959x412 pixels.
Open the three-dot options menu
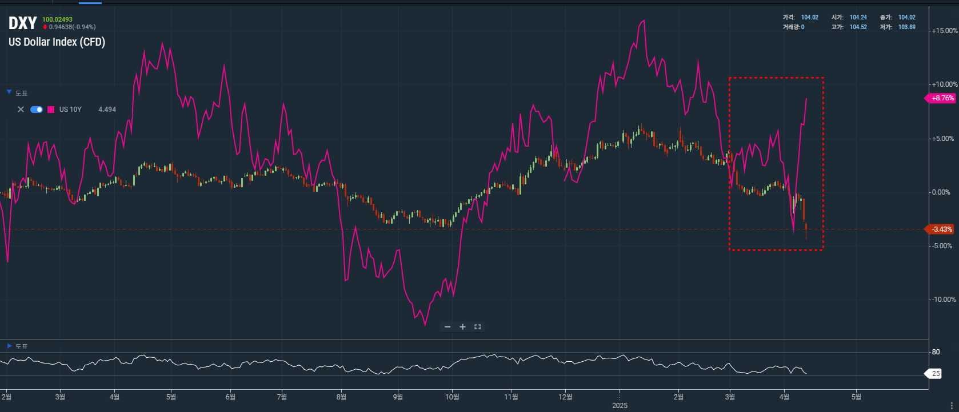click(951, 406)
